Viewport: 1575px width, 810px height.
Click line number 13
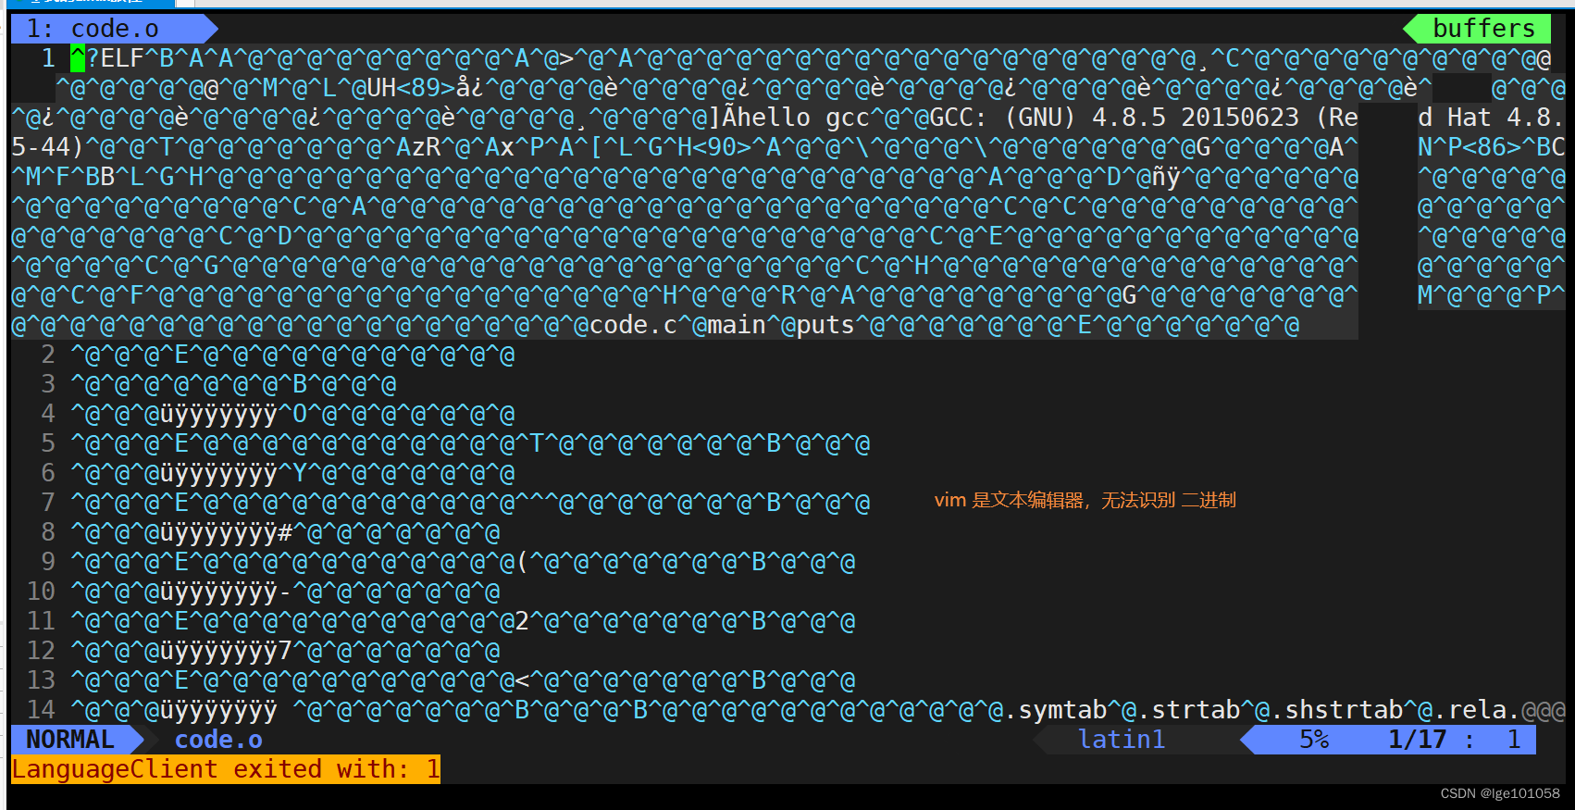point(41,680)
